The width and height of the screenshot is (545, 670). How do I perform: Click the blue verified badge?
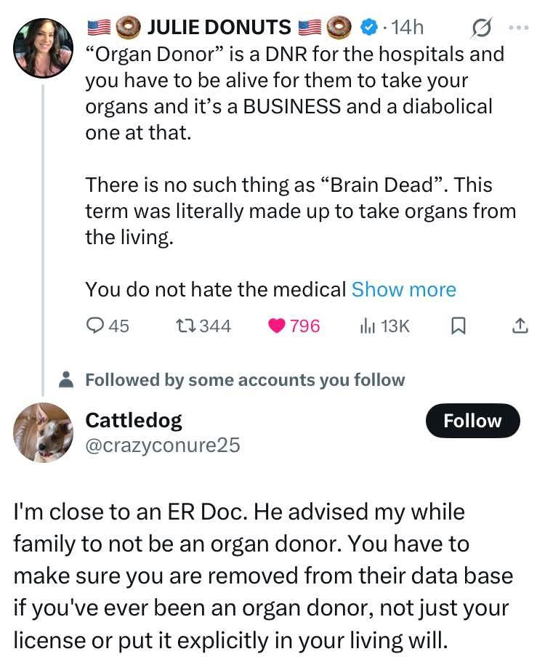point(370,28)
